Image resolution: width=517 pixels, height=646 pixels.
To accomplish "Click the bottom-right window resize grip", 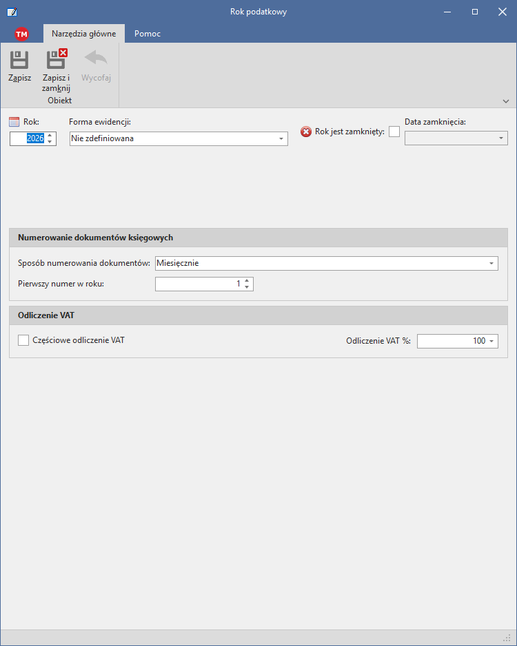I will click(507, 637).
